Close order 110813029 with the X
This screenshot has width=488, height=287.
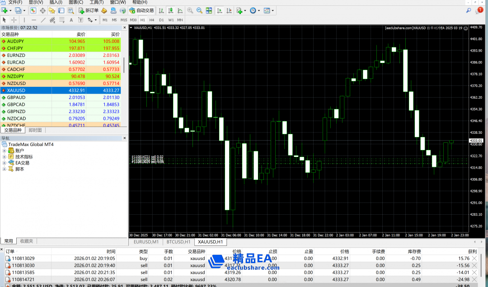474,259
